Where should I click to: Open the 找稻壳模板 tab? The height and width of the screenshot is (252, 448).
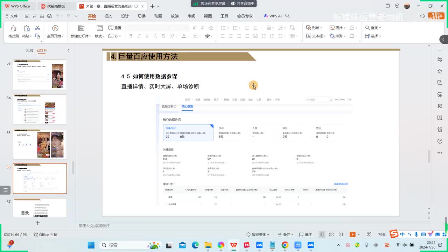point(56,6)
